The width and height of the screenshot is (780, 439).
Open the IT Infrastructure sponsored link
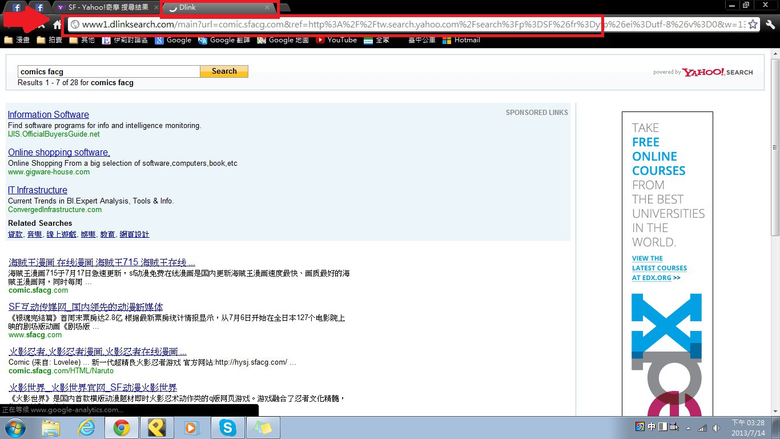tap(38, 190)
